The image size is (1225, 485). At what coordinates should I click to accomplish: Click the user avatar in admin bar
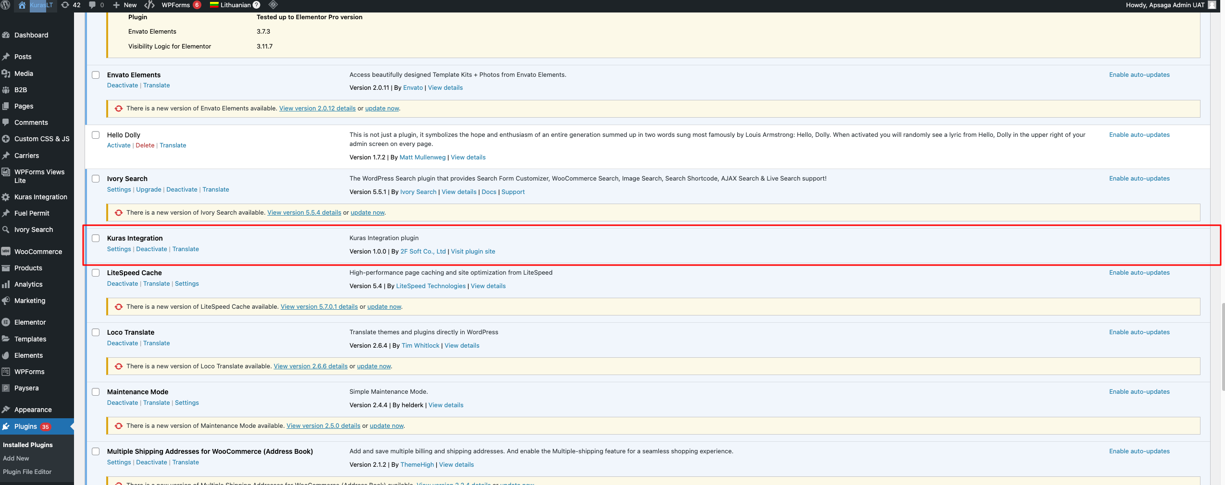click(1212, 5)
